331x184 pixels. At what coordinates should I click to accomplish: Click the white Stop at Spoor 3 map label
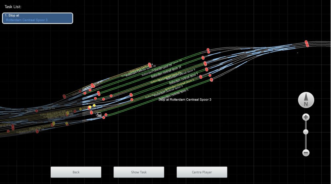185,100
